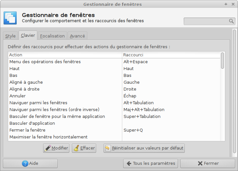Viewport: 238px width, 171px height.
Task: Select 'Maximiser la fenêtre horizontalement' row
Action: coord(114,137)
